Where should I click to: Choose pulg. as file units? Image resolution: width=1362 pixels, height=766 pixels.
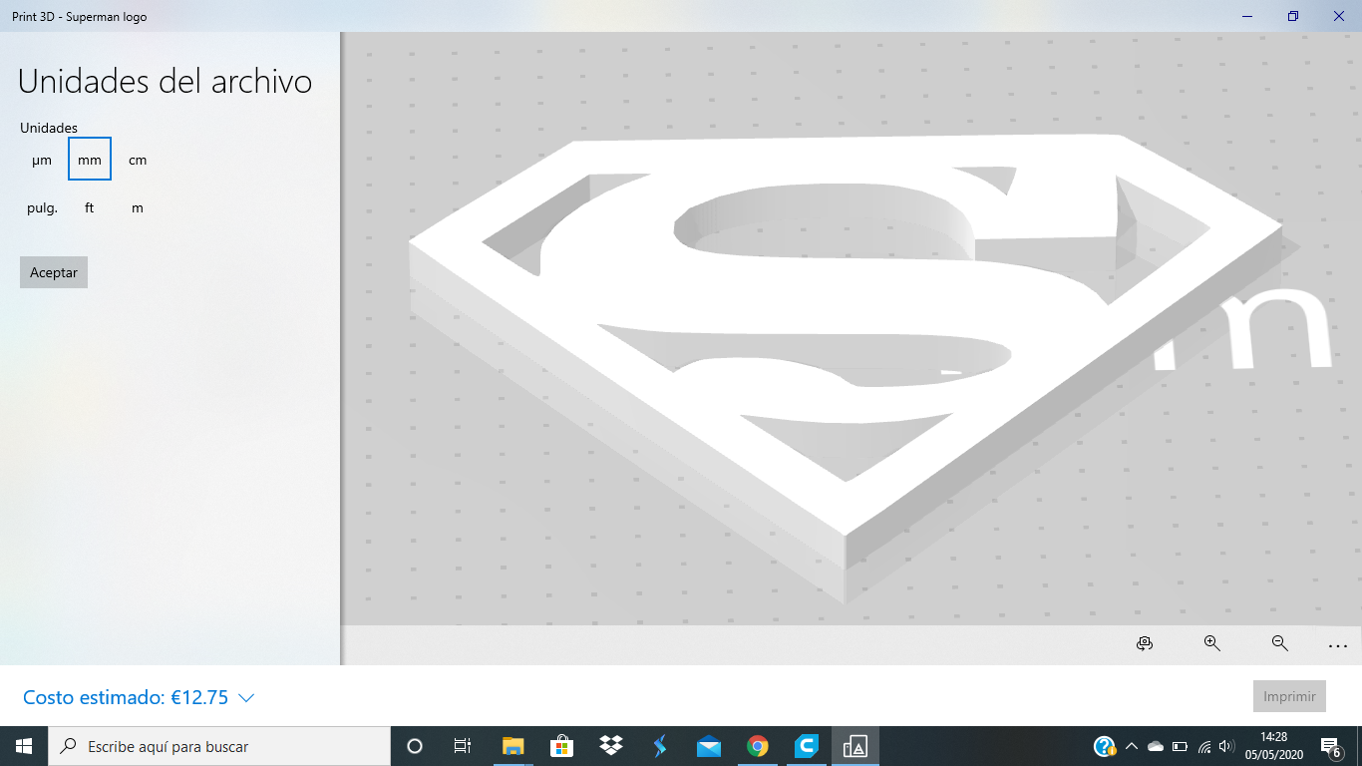coord(42,207)
